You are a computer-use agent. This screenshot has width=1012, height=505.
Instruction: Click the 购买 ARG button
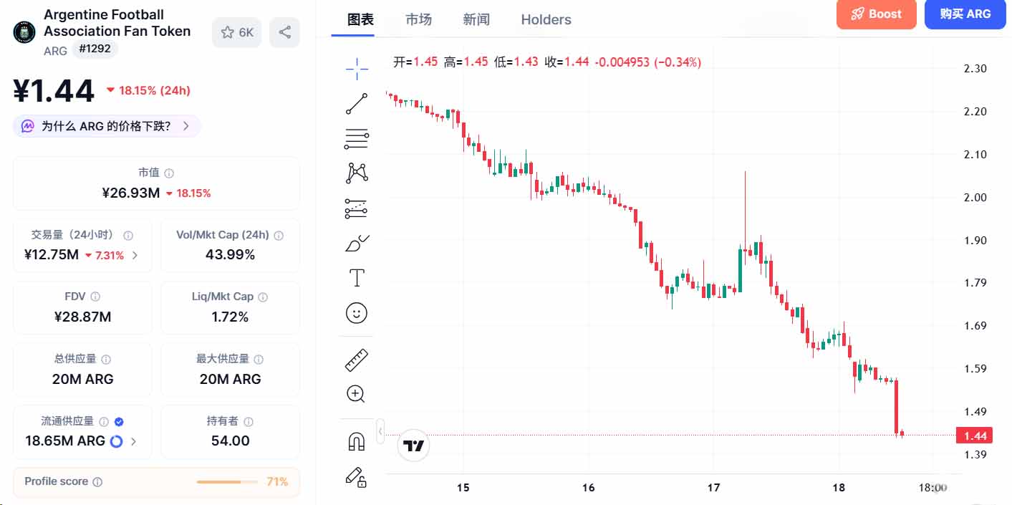(965, 14)
